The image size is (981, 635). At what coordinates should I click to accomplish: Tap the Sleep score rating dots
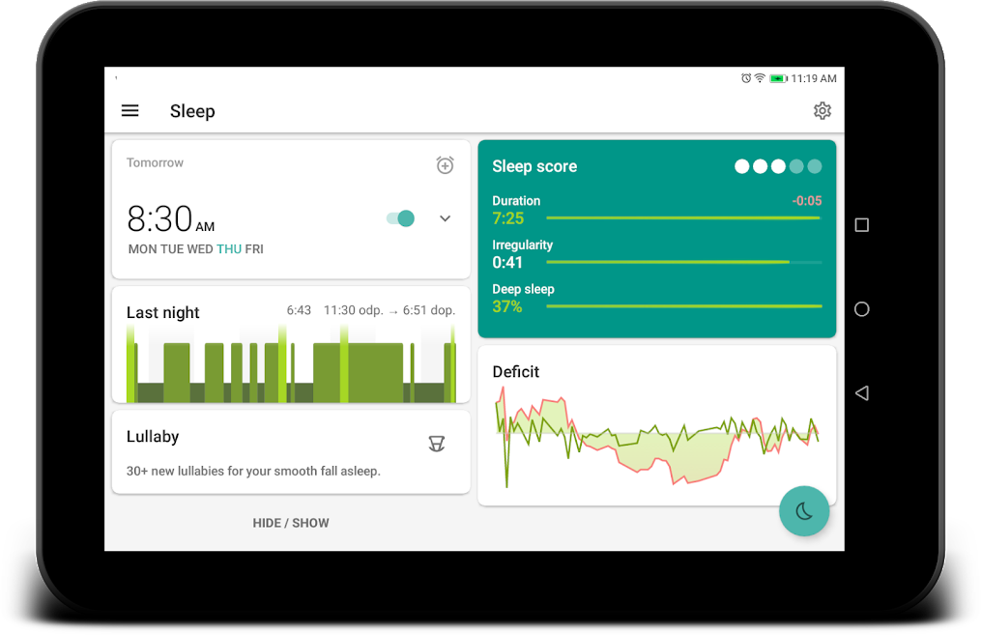tap(778, 166)
